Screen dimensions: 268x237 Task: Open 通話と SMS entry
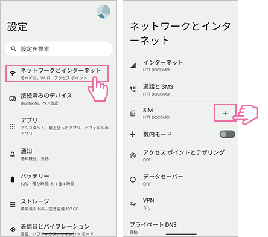coord(180,90)
